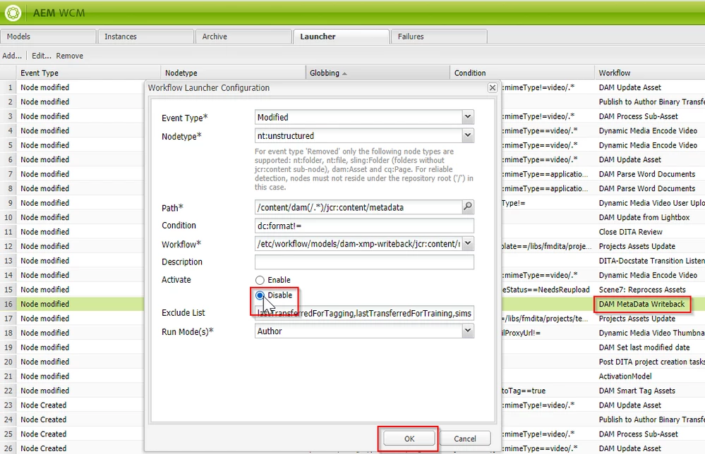Viewport: 705px width, 454px height.
Task: Click the Dynamic Media Video Thumbnail cell
Action: click(651, 333)
